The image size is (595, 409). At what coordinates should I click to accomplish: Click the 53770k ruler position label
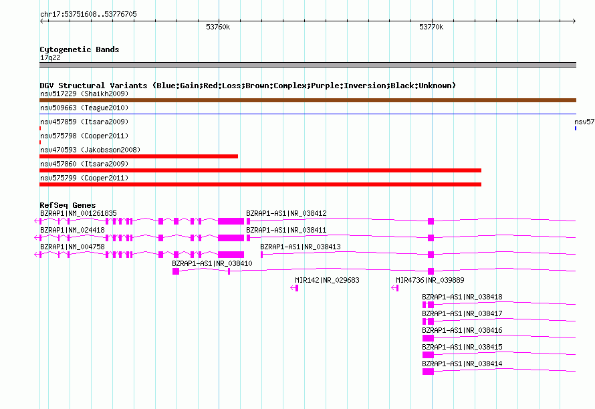point(431,27)
